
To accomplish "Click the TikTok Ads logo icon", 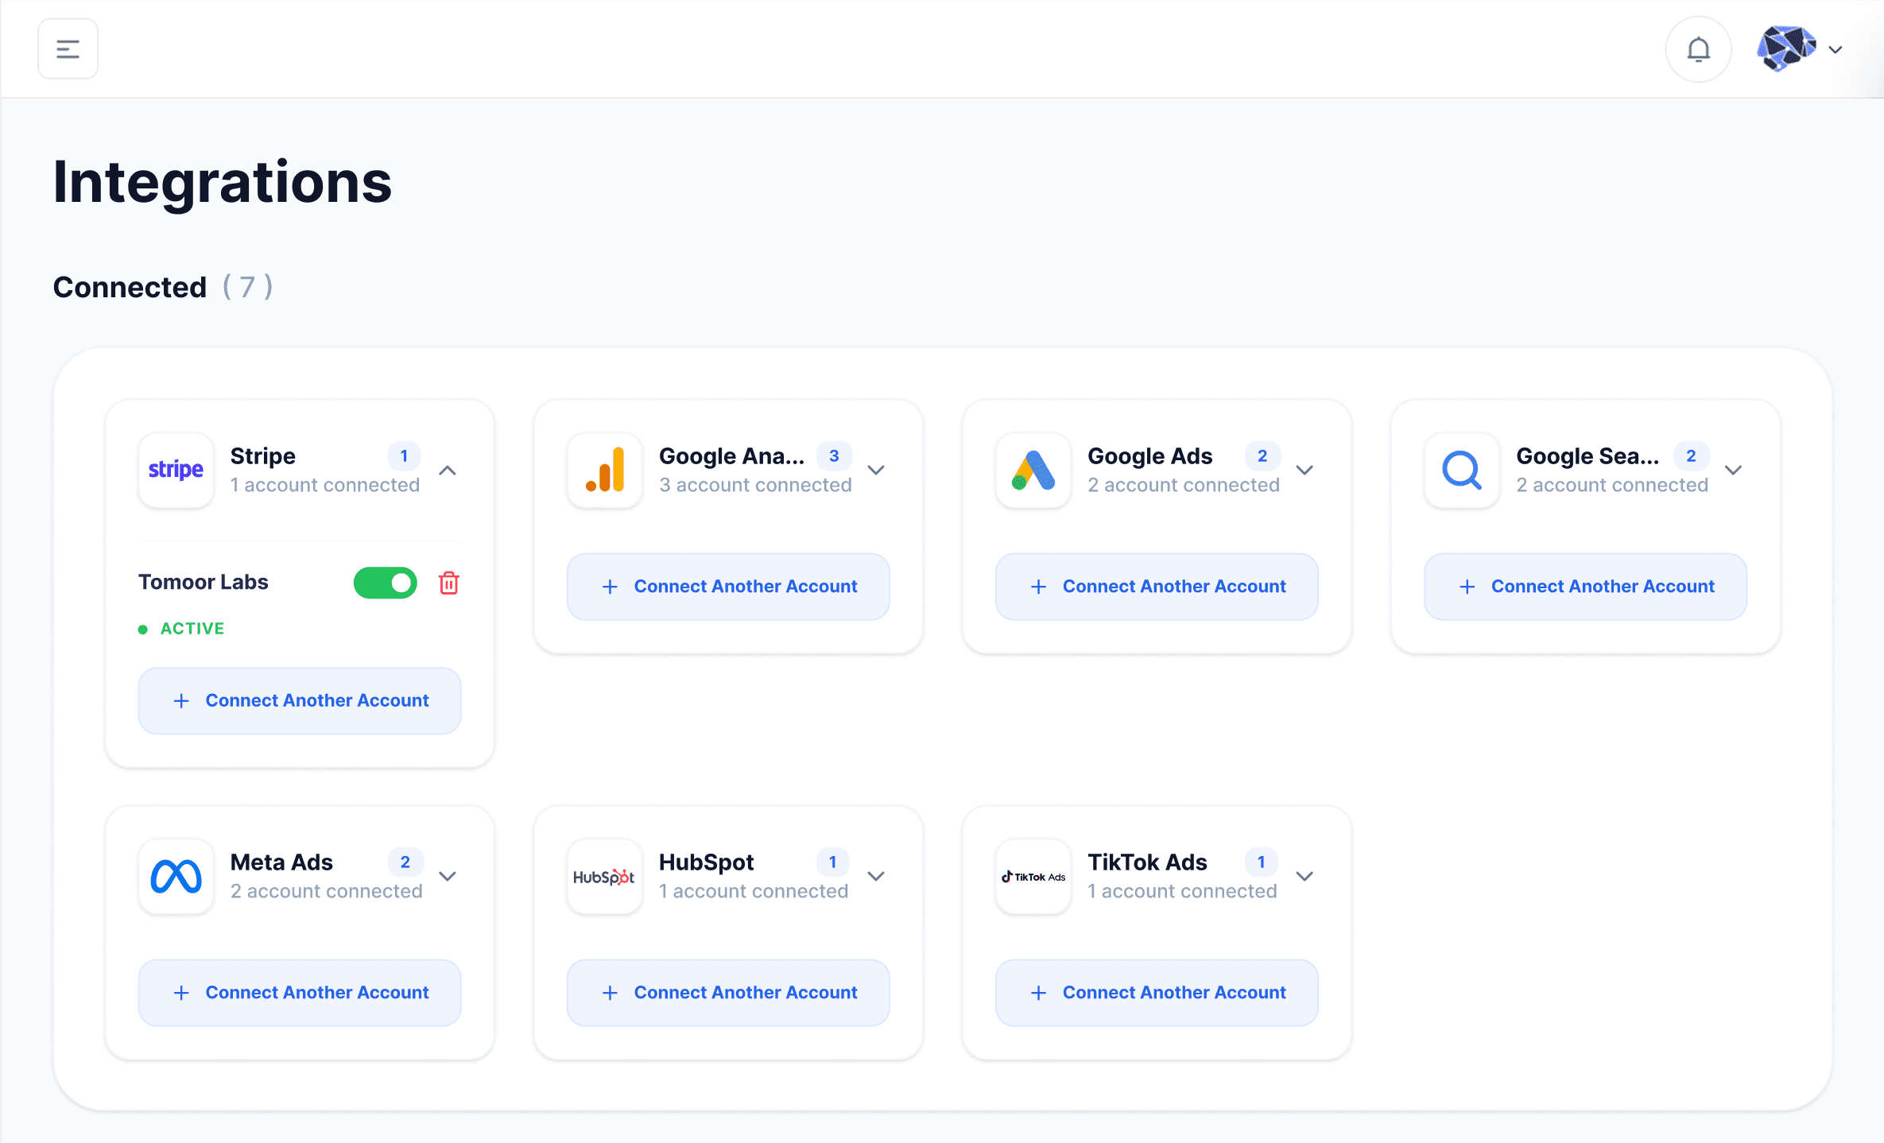I will click(1033, 876).
